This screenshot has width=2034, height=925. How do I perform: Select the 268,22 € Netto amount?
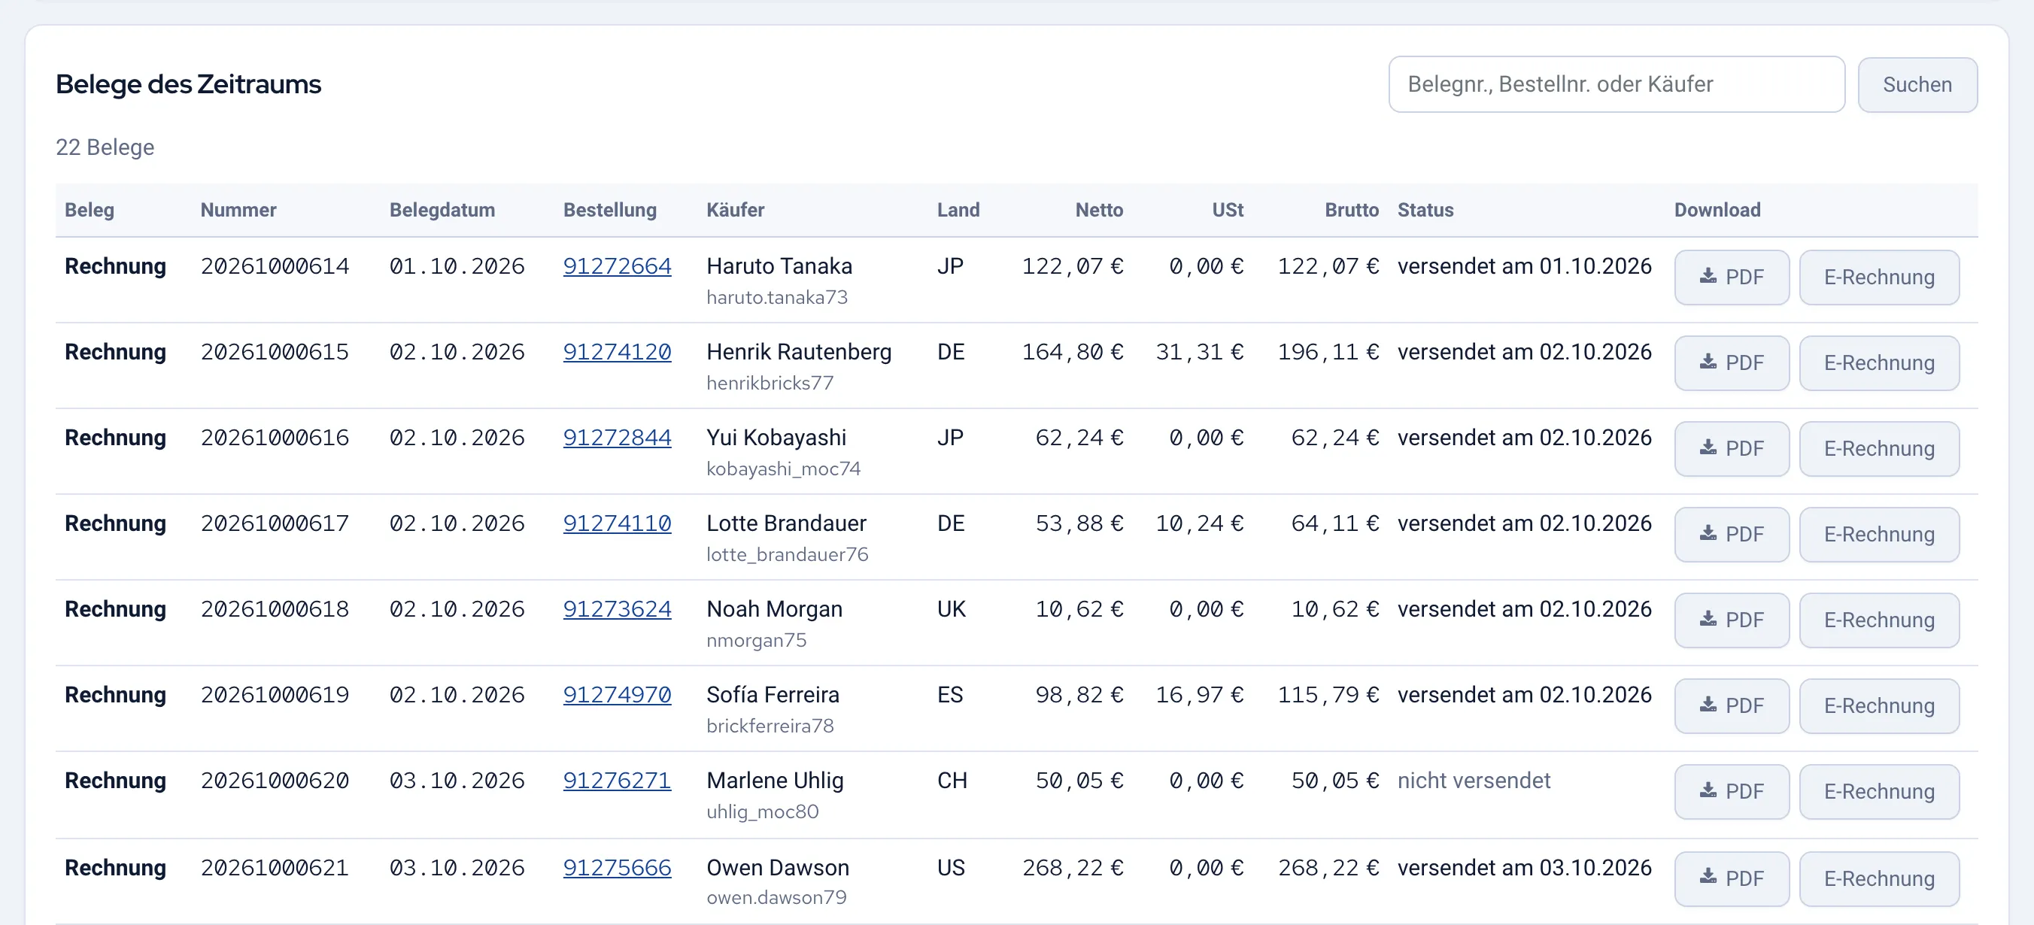coord(1072,867)
